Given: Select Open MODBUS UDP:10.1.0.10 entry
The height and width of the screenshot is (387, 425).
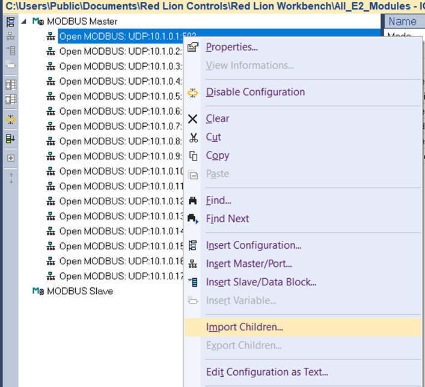Looking at the screenshot, I should click(x=121, y=171).
